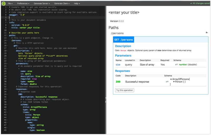This screenshot has width=211, height=135.
Task: Fold the paths block at line 12
Action: click(7, 35)
